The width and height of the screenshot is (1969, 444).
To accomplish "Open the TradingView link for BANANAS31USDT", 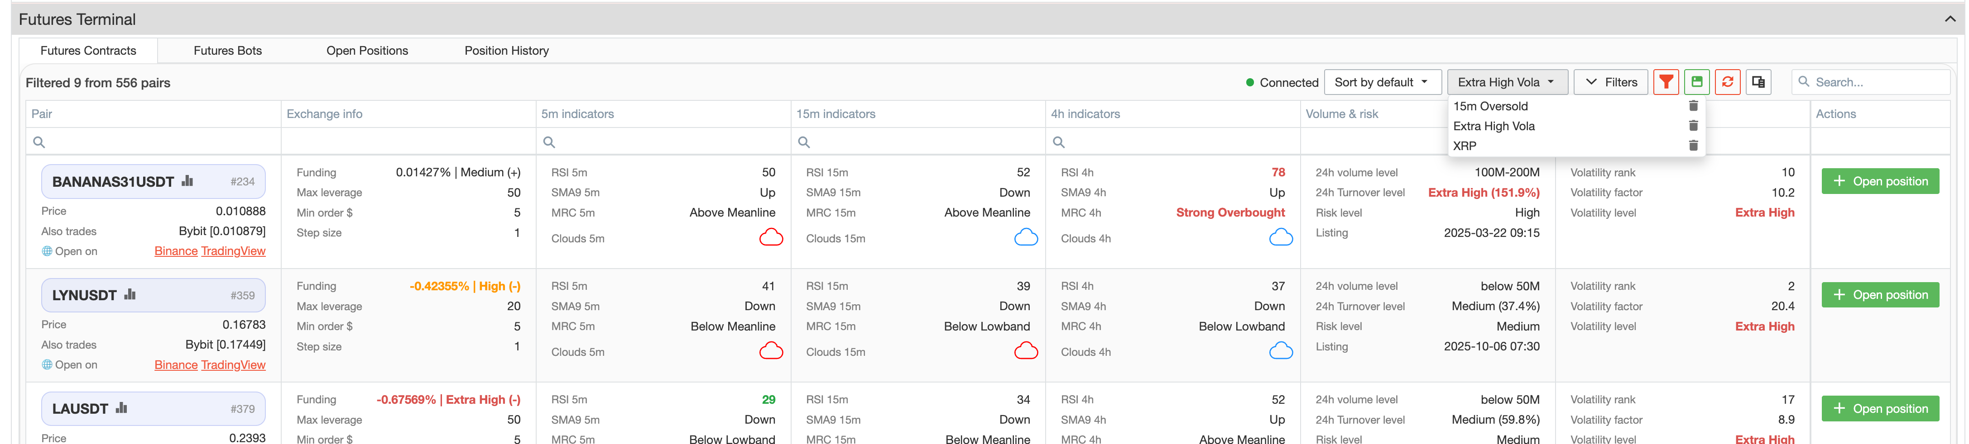I will [x=232, y=251].
